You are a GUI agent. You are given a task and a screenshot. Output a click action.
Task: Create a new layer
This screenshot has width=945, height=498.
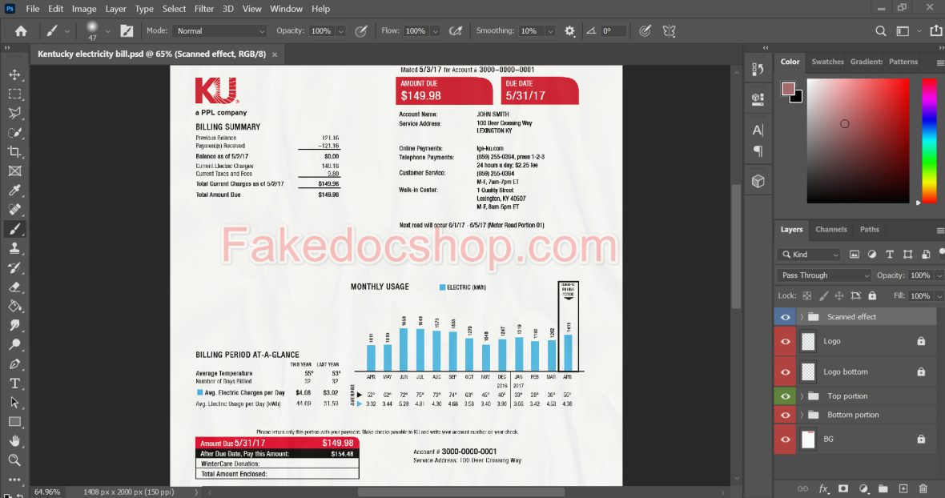click(x=903, y=488)
